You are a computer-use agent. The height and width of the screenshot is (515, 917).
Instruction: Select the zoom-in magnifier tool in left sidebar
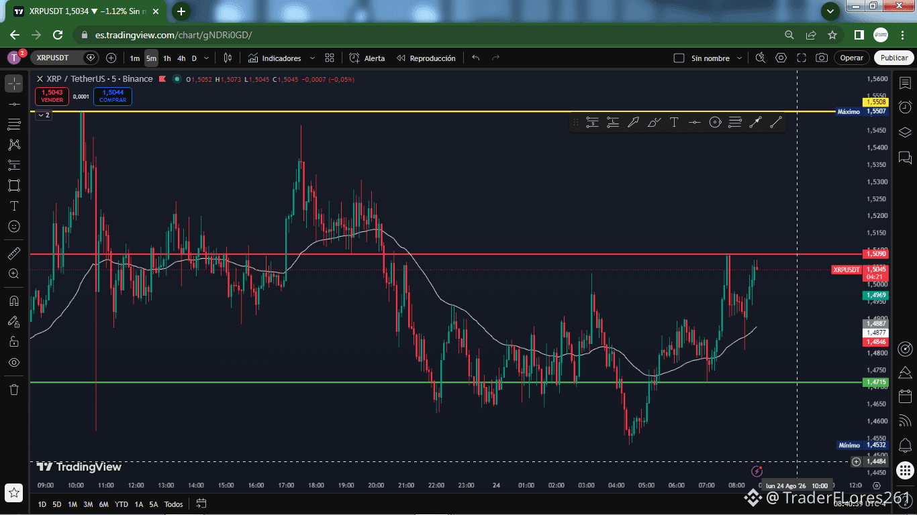tap(14, 274)
